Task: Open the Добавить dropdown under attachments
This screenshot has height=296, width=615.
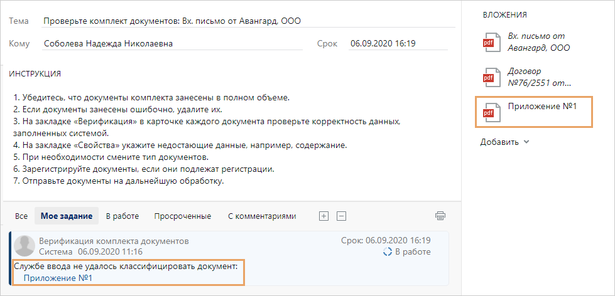Action: tap(505, 142)
